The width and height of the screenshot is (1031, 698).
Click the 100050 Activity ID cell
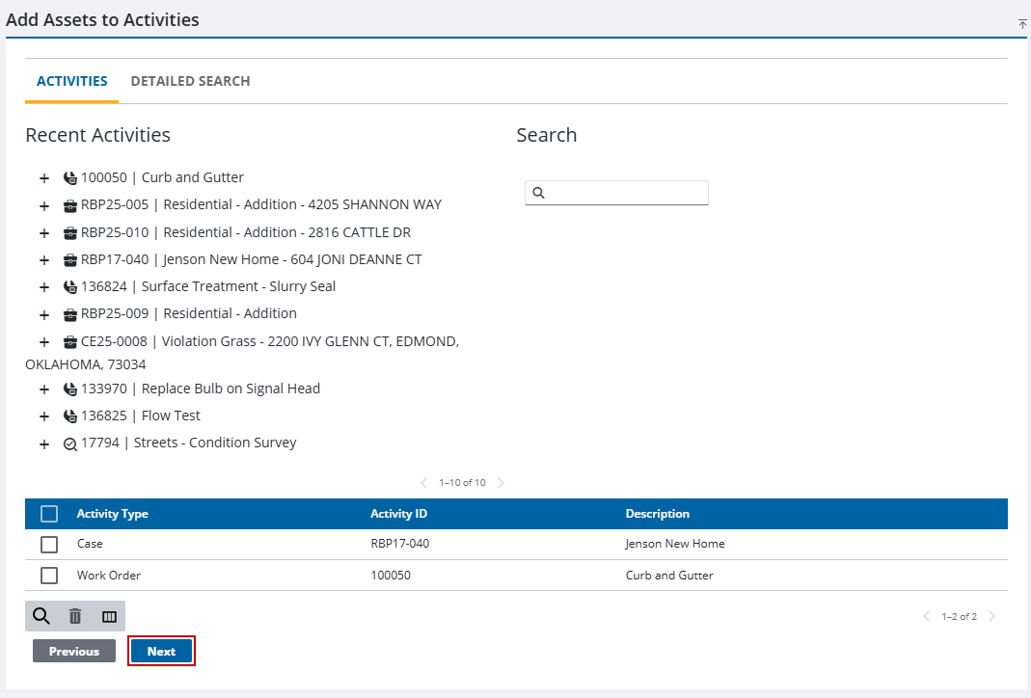(x=391, y=576)
